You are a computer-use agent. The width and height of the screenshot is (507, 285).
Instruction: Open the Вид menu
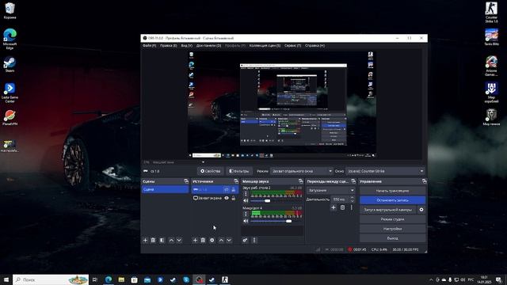[x=187, y=46]
